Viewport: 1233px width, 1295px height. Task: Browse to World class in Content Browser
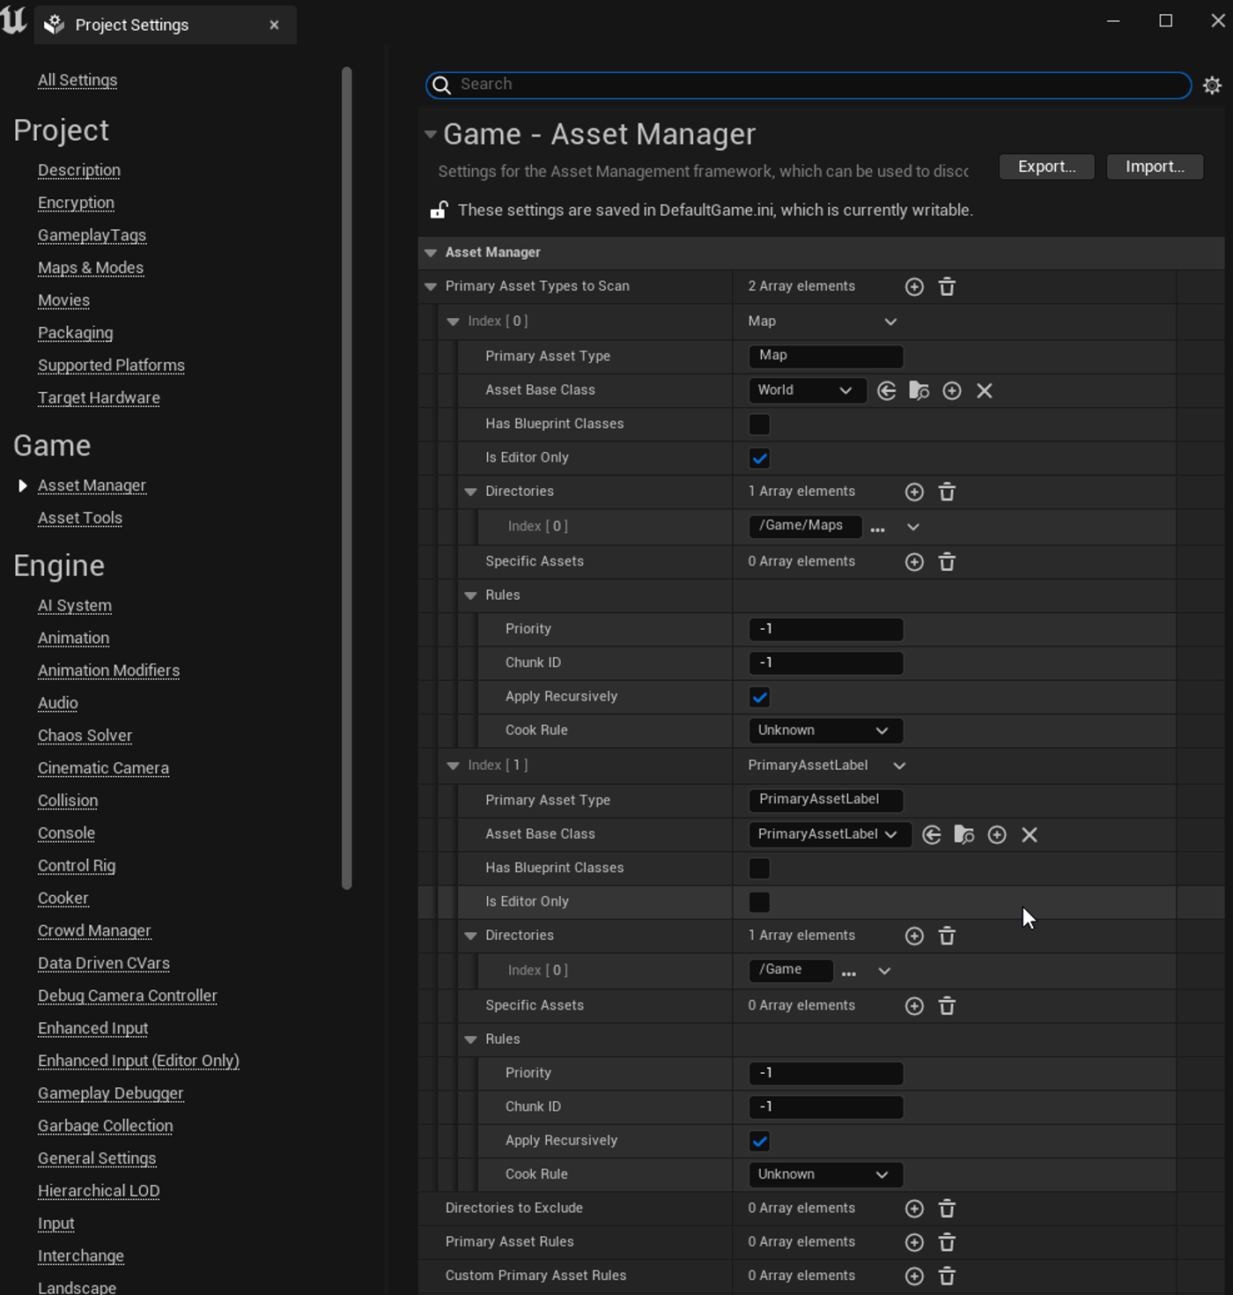tap(919, 390)
